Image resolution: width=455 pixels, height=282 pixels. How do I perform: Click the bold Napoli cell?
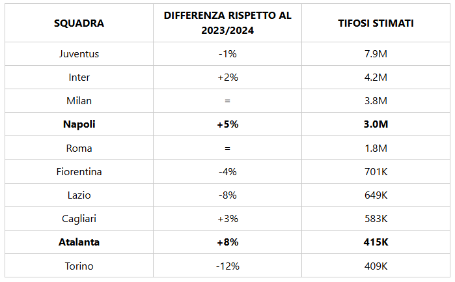(79, 124)
